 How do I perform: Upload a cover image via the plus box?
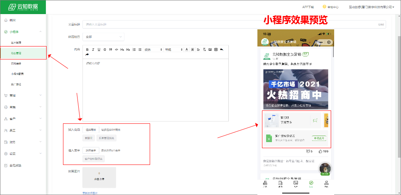coord(99,177)
